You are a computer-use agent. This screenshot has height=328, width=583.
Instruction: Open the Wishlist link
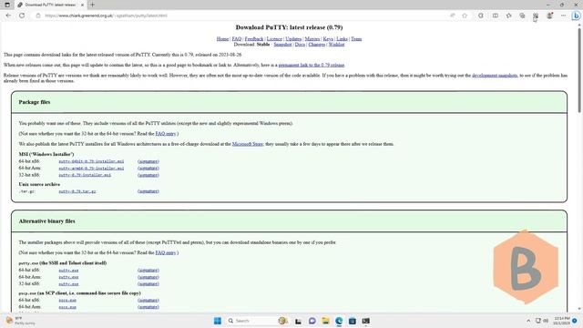(x=336, y=45)
